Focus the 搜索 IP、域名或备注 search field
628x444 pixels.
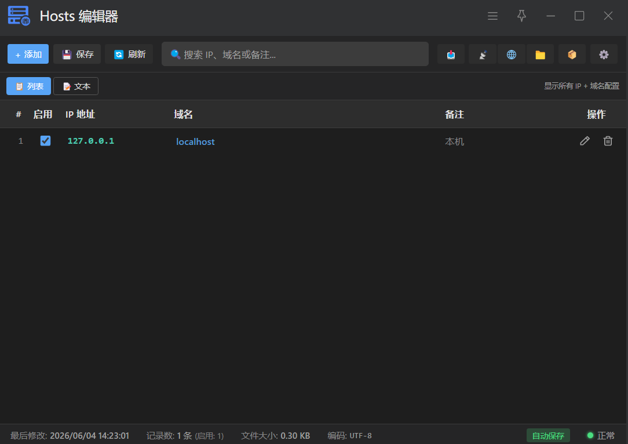(295, 54)
